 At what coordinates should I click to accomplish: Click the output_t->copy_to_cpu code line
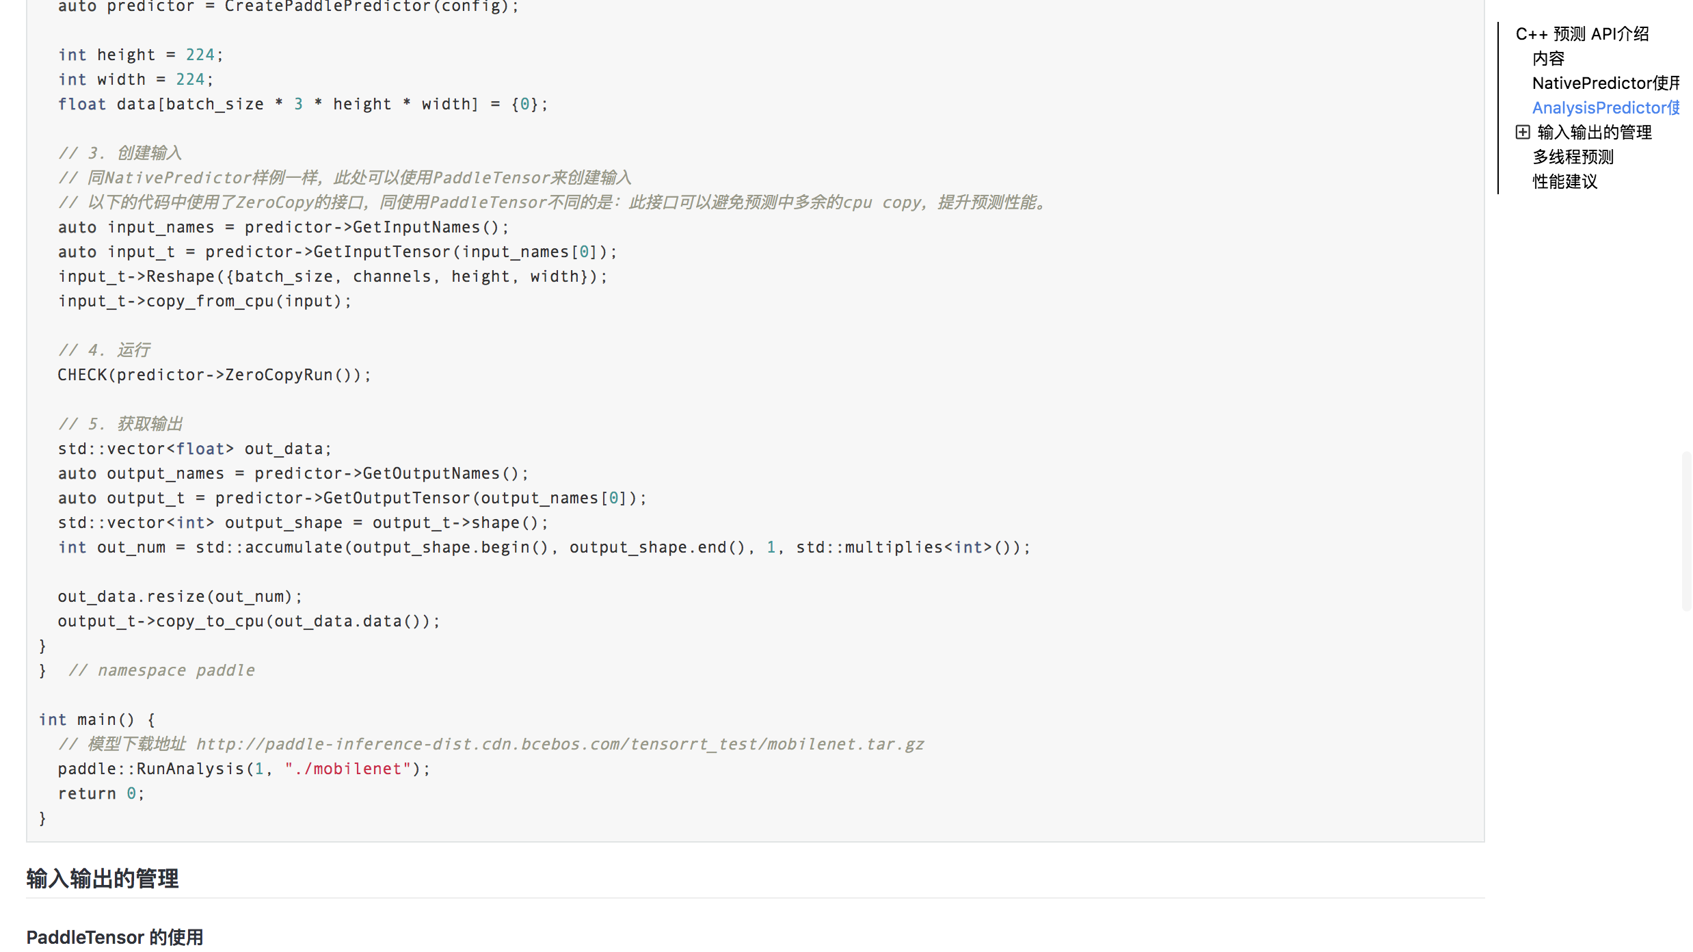[249, 621]
